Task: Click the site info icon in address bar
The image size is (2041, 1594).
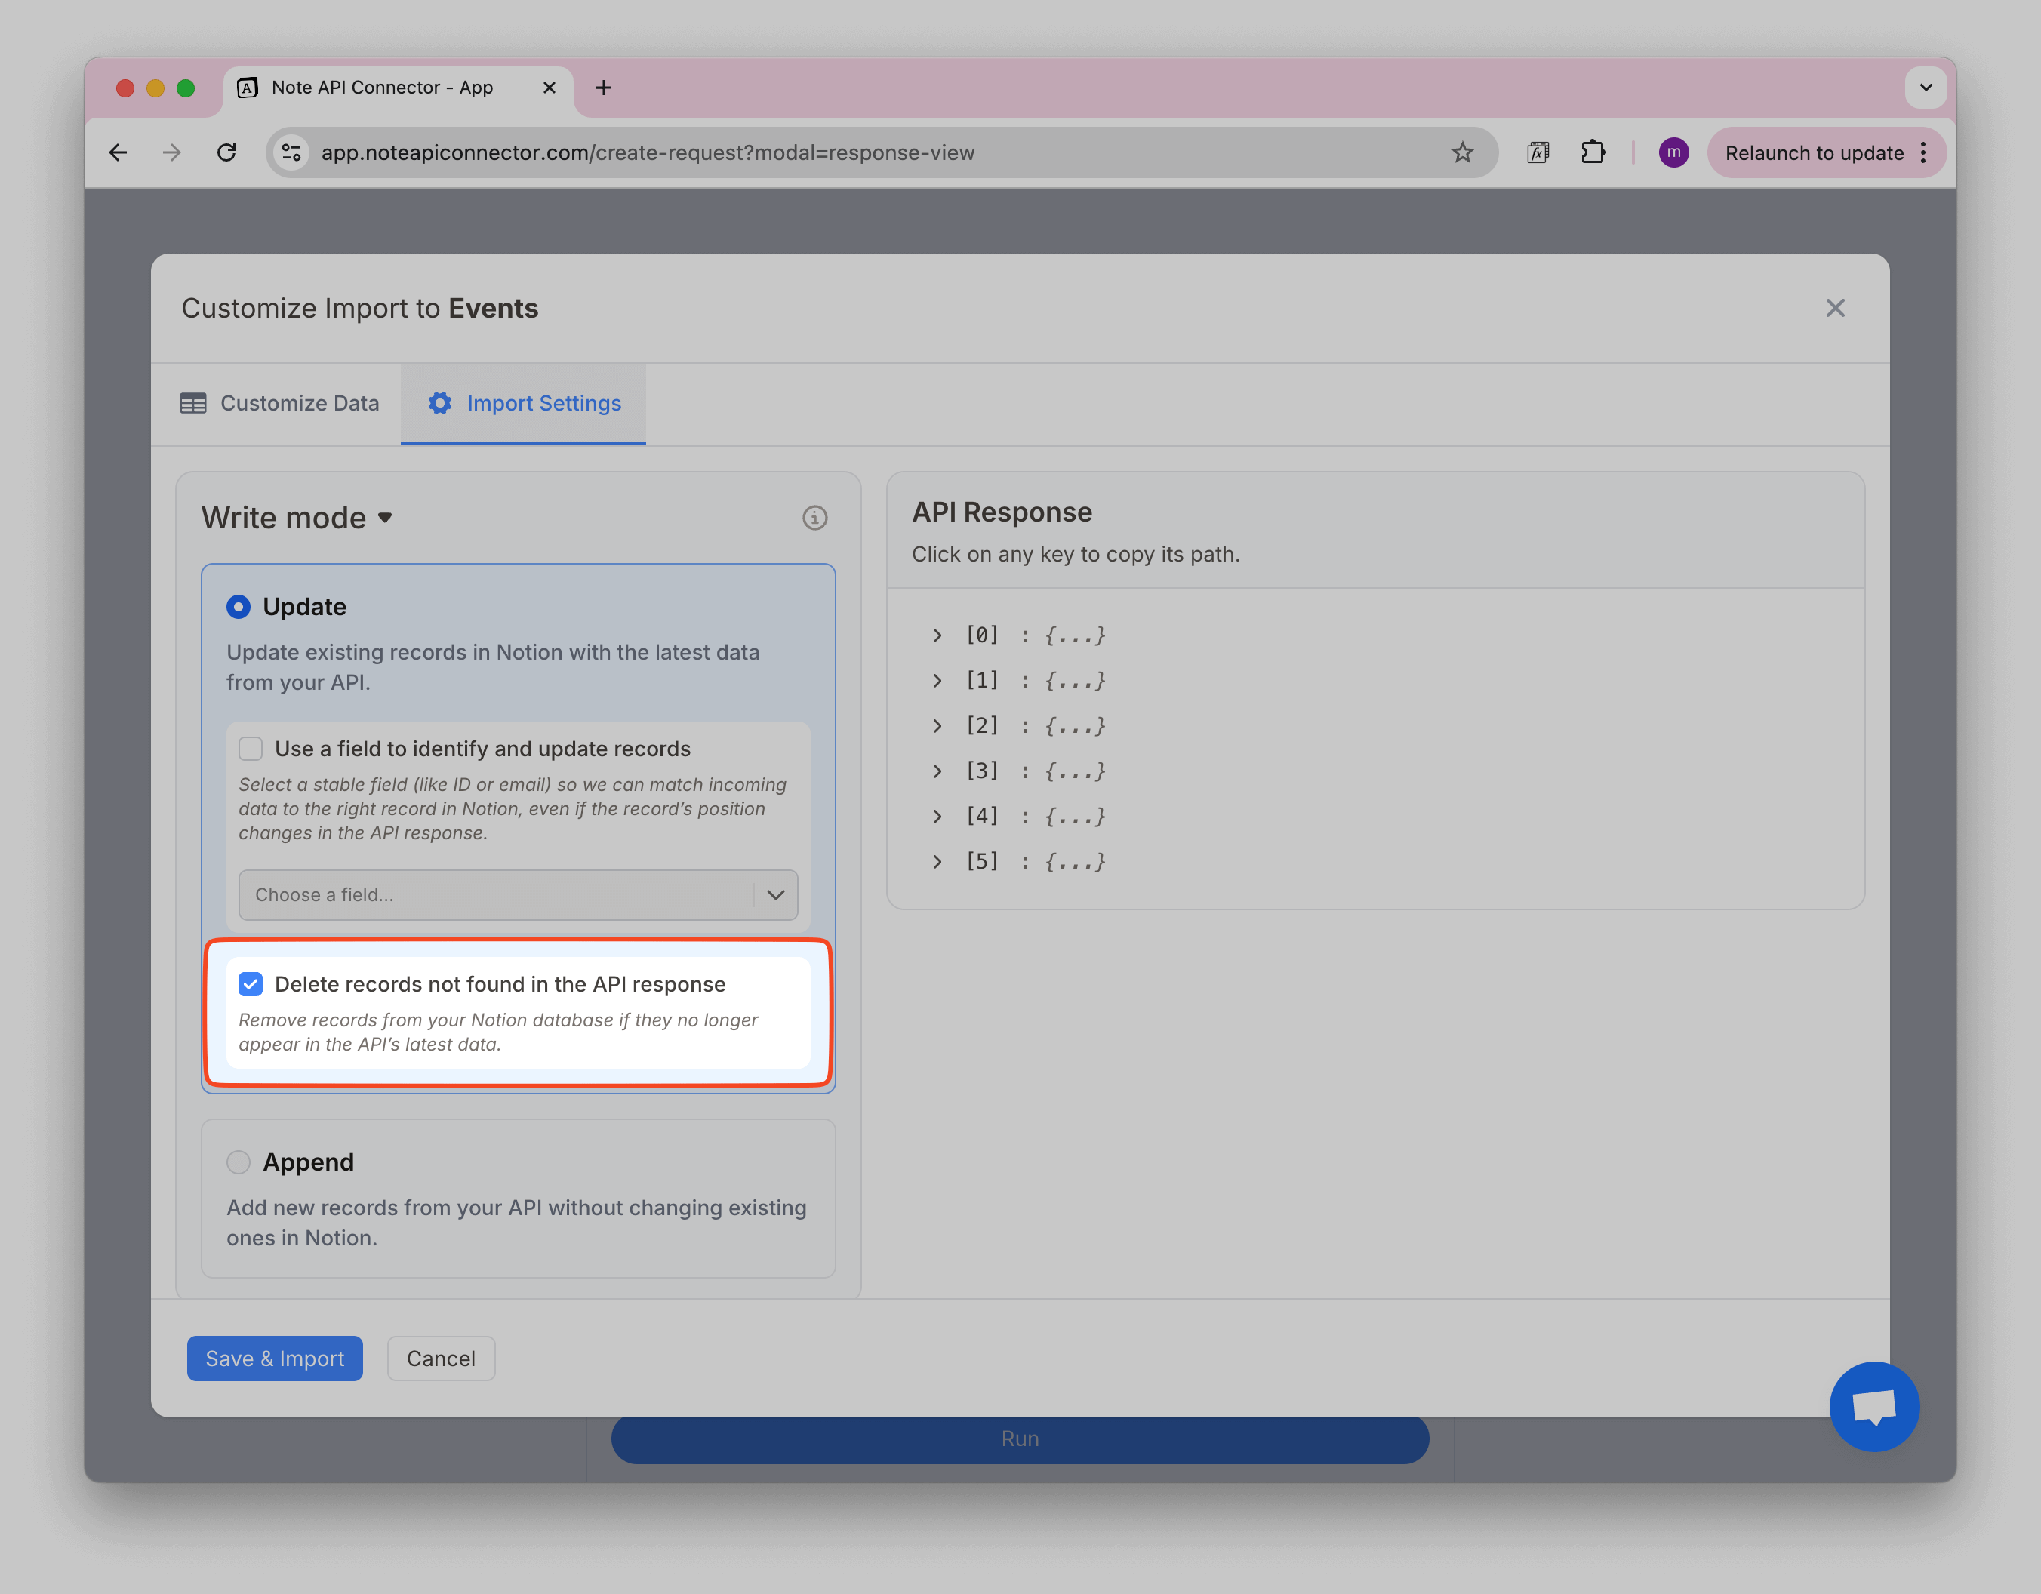Action: click(x=293, y=152)
